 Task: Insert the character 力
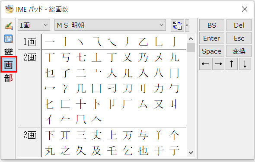(159, 89)
